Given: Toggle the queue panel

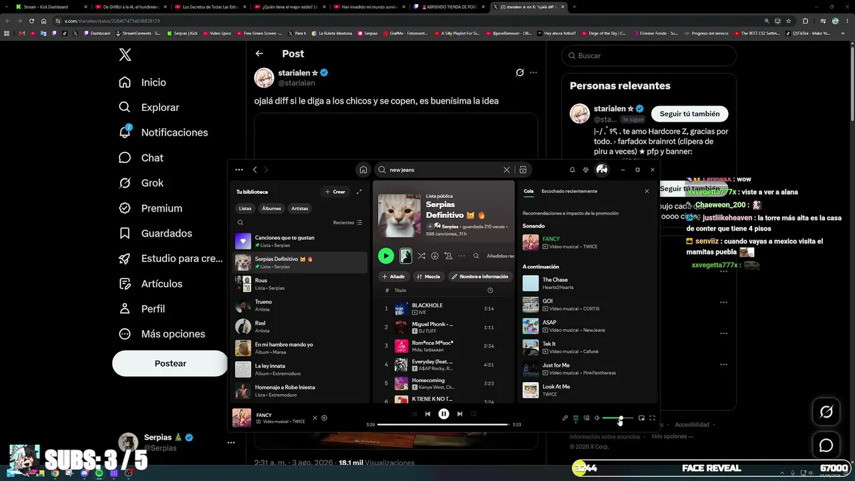Looking at the screenshot, I should click(576, 418).
